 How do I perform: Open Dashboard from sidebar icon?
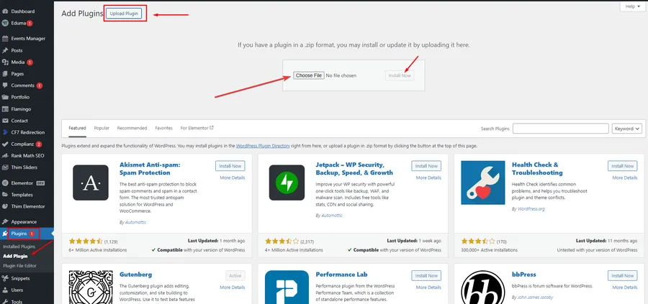tap(5, 11)
